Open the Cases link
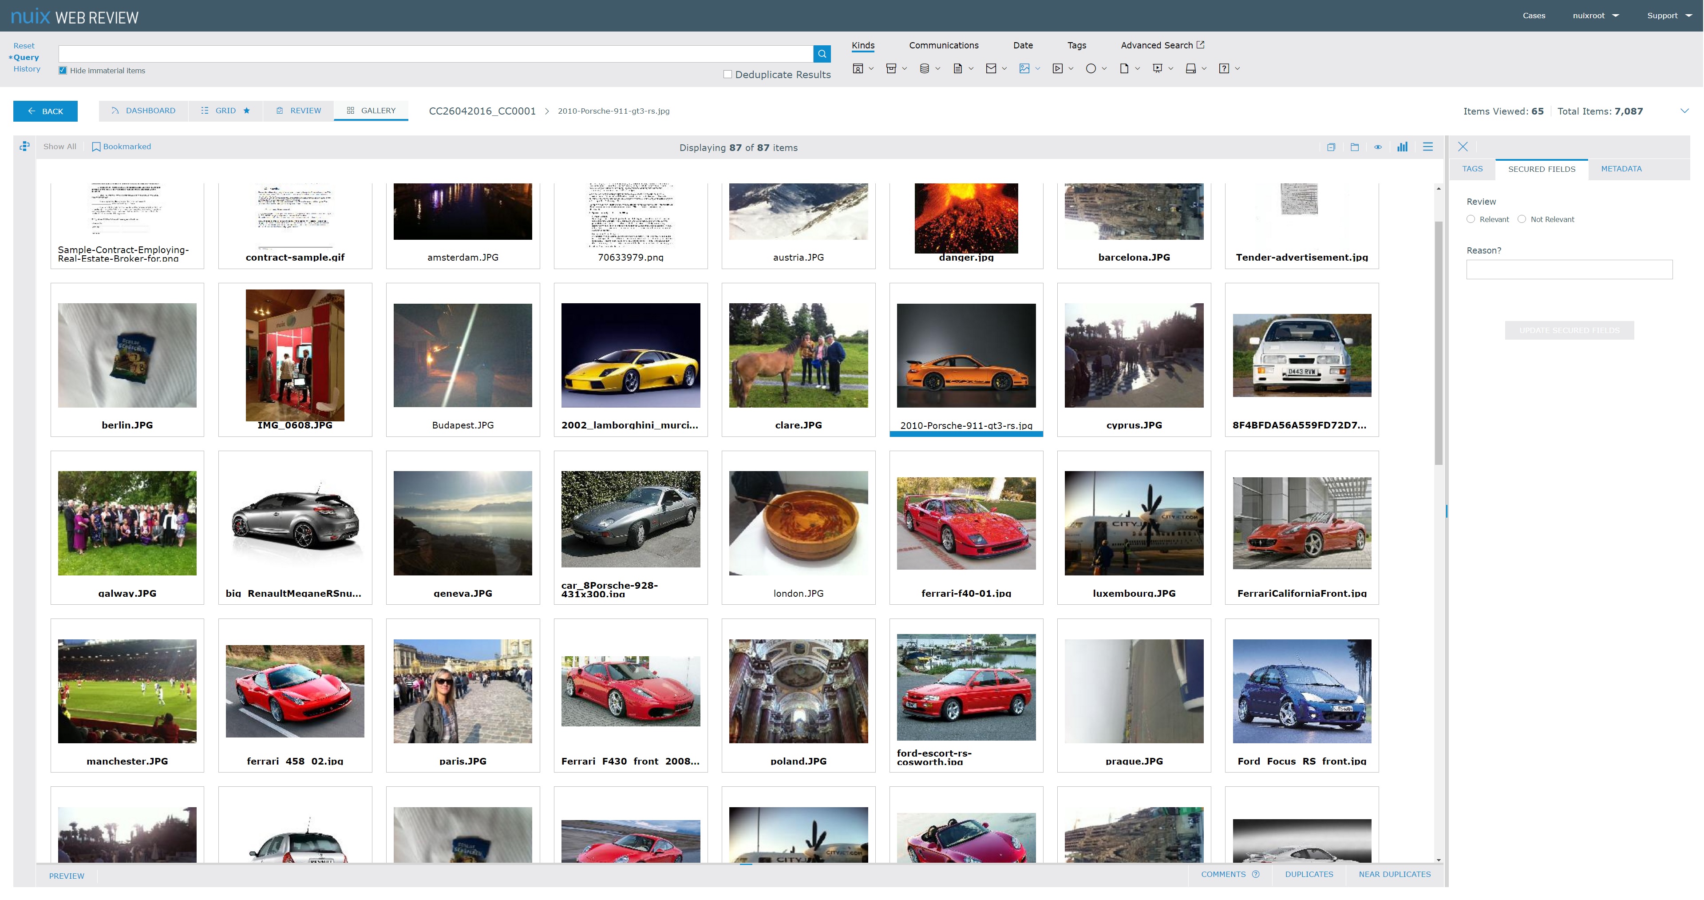1704x900 pixels. (x=1534, y=15)
